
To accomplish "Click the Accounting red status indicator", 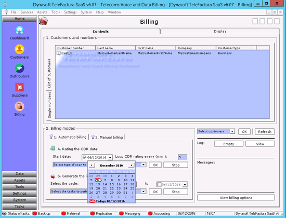I will click(x=150, y=213).
